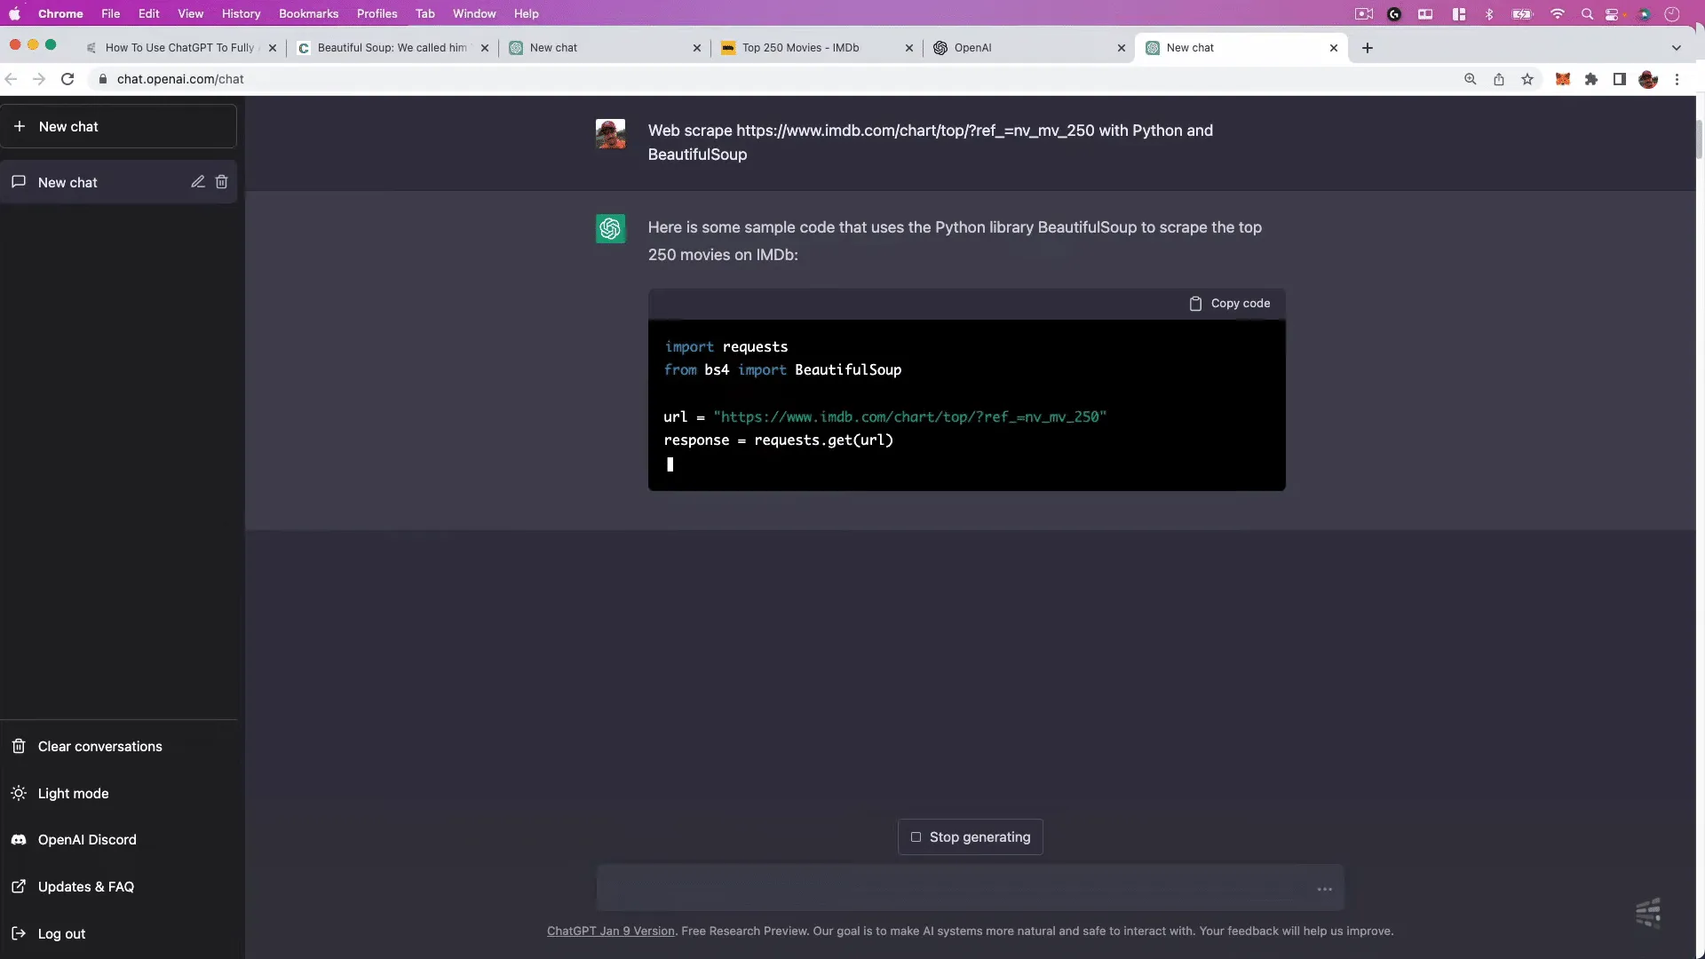Open the Bookmarks menu
Screen dimensions: 1705x959
(x=308, y=13)
